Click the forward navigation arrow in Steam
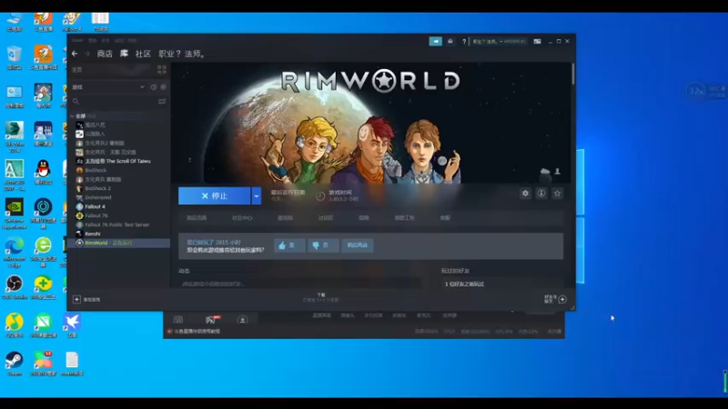The height and width of the screenshot is (409, 728). (x=86, y=54)
